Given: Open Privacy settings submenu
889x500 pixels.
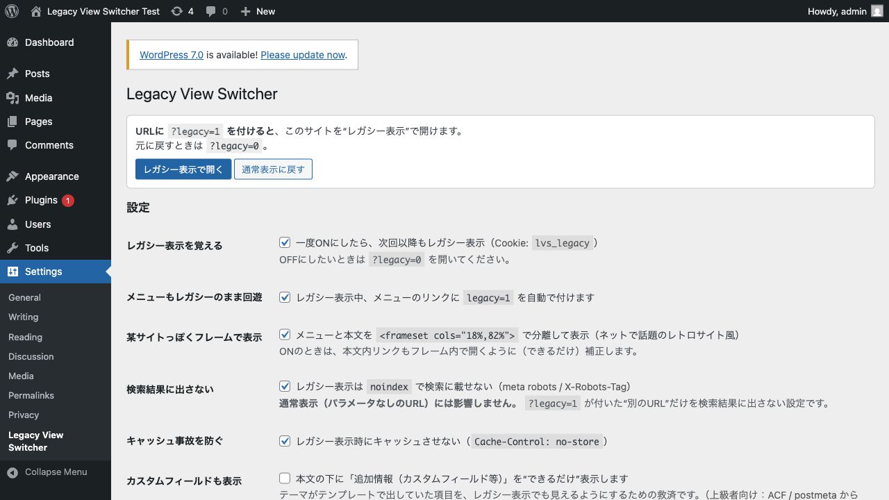Looking at the screenshot, I should 56,415.
